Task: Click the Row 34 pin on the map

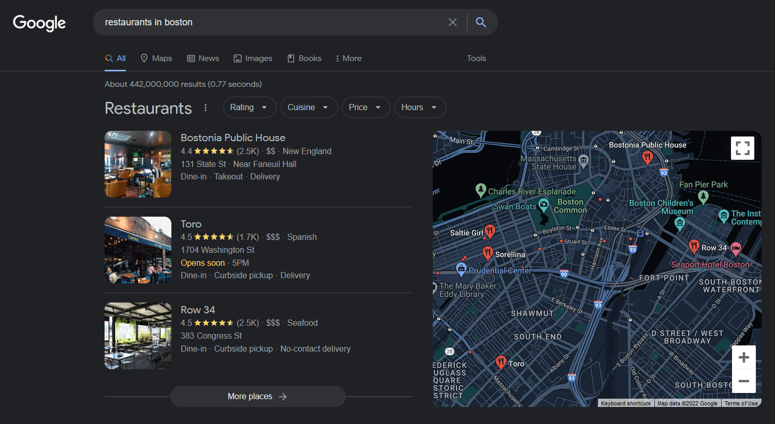Action: 694,247
